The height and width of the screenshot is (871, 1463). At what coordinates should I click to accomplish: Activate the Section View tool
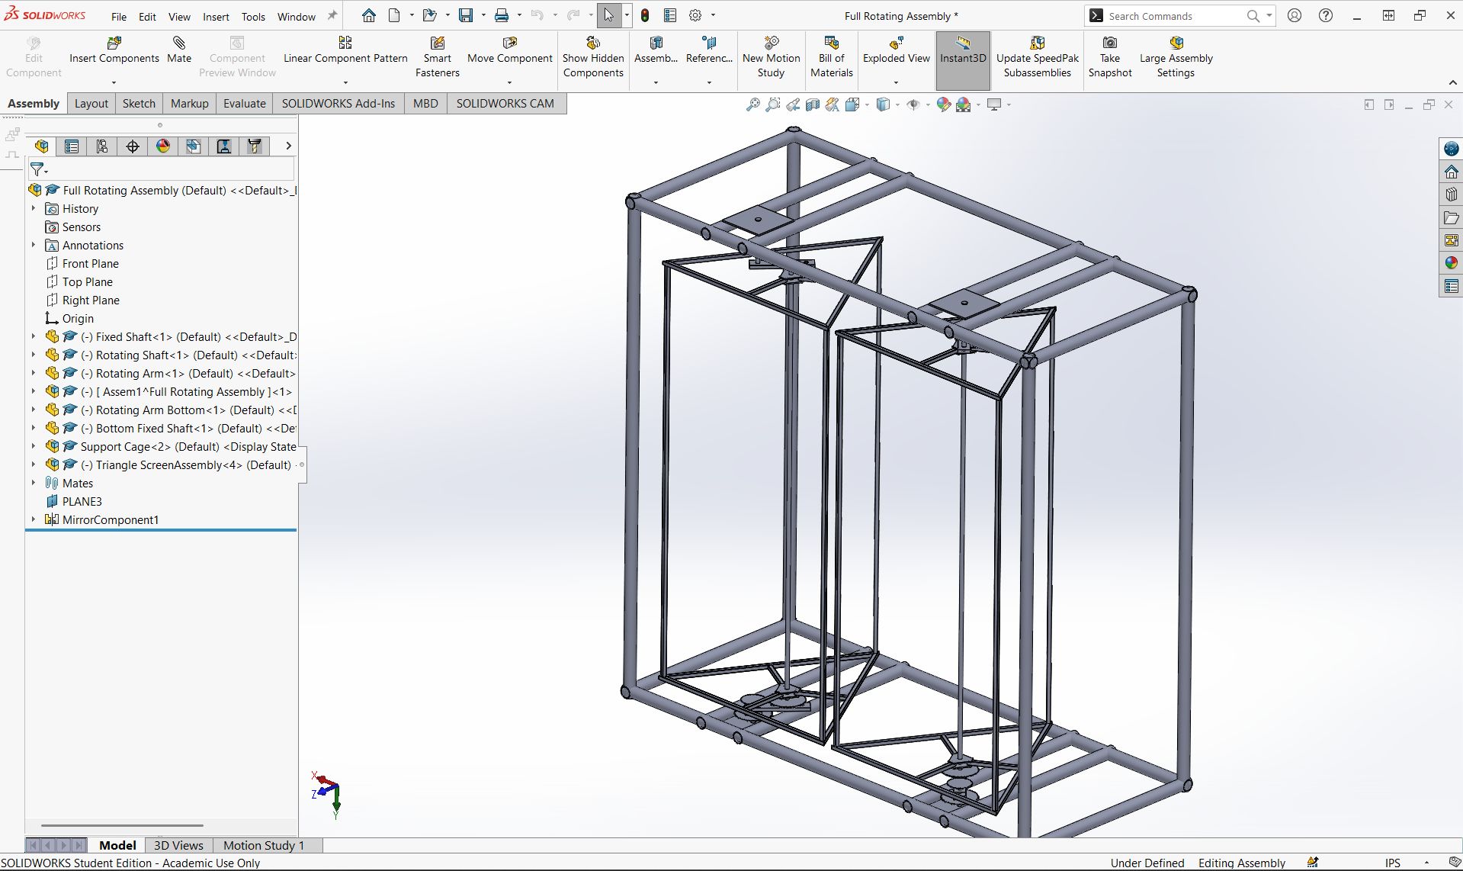click(x=813, y=104)
